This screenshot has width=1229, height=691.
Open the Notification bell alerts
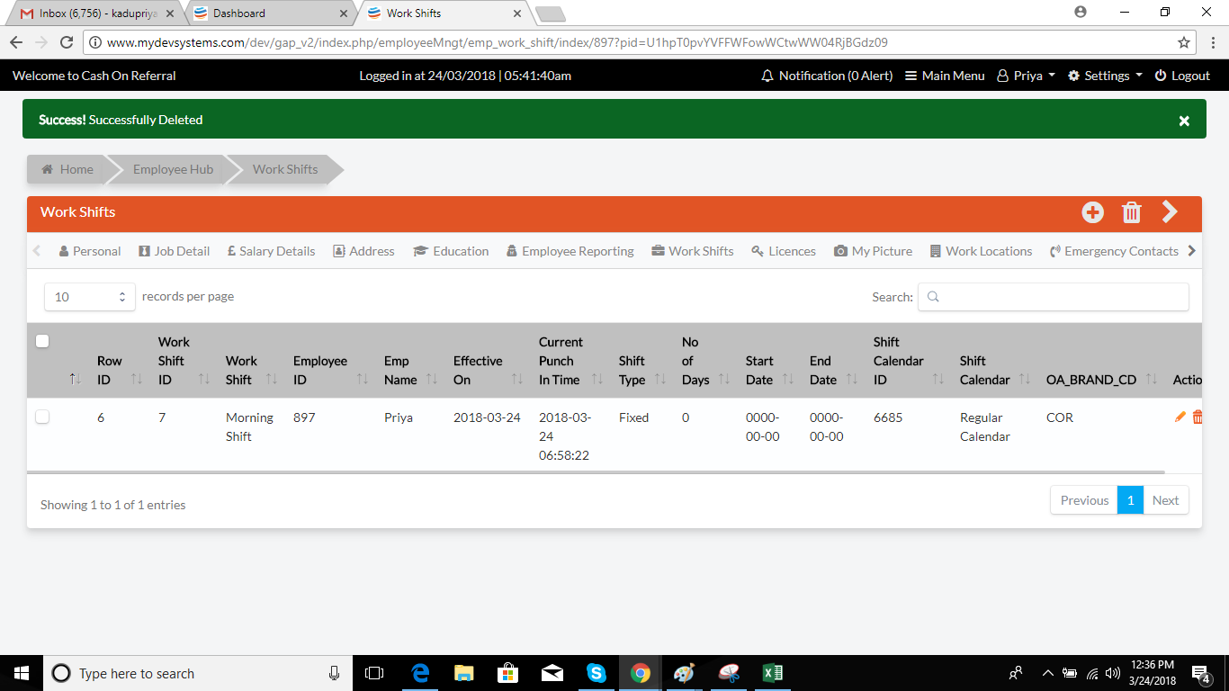point(827,76)
